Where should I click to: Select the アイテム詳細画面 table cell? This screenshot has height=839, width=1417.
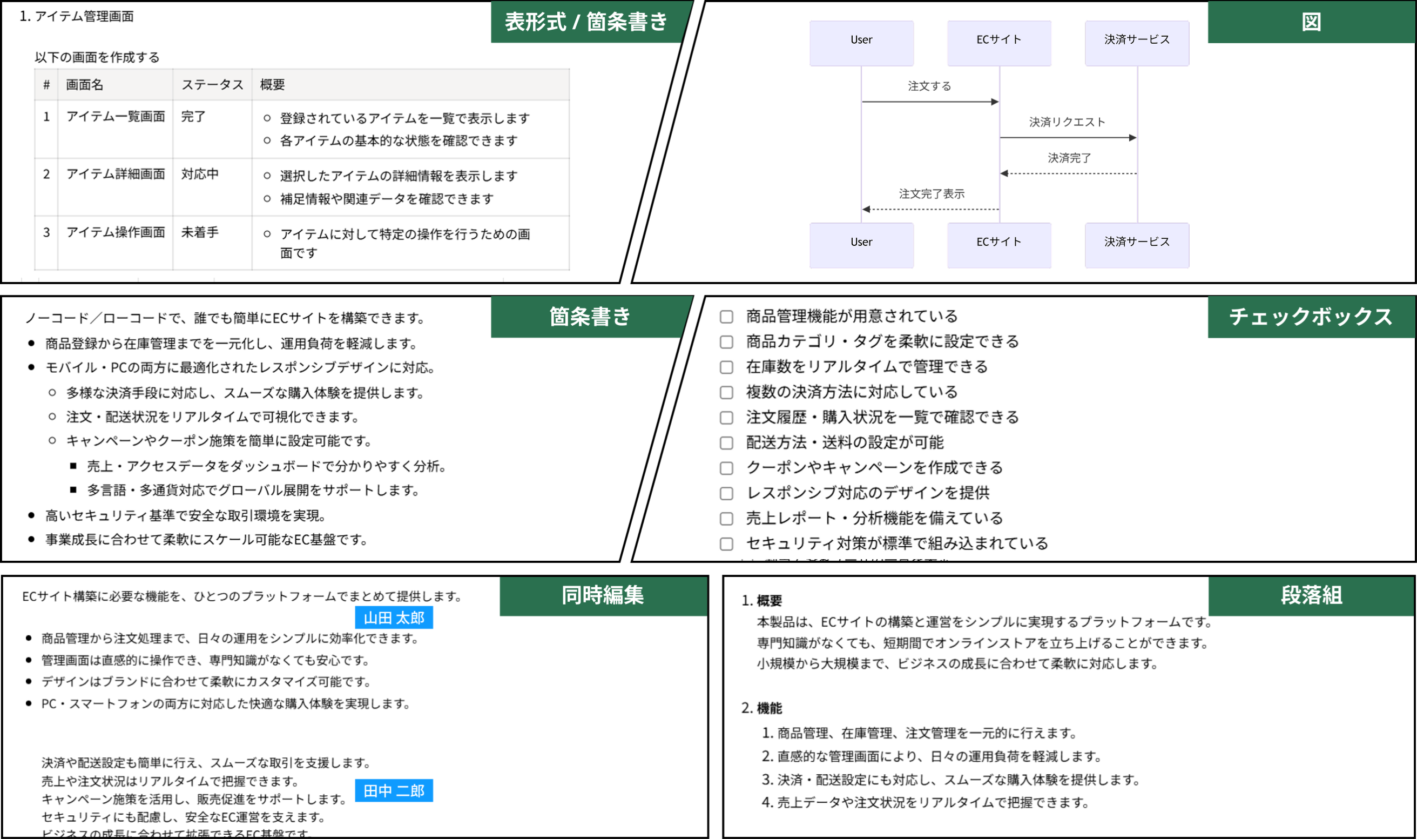pyautogui.click(x=115, y=174)
